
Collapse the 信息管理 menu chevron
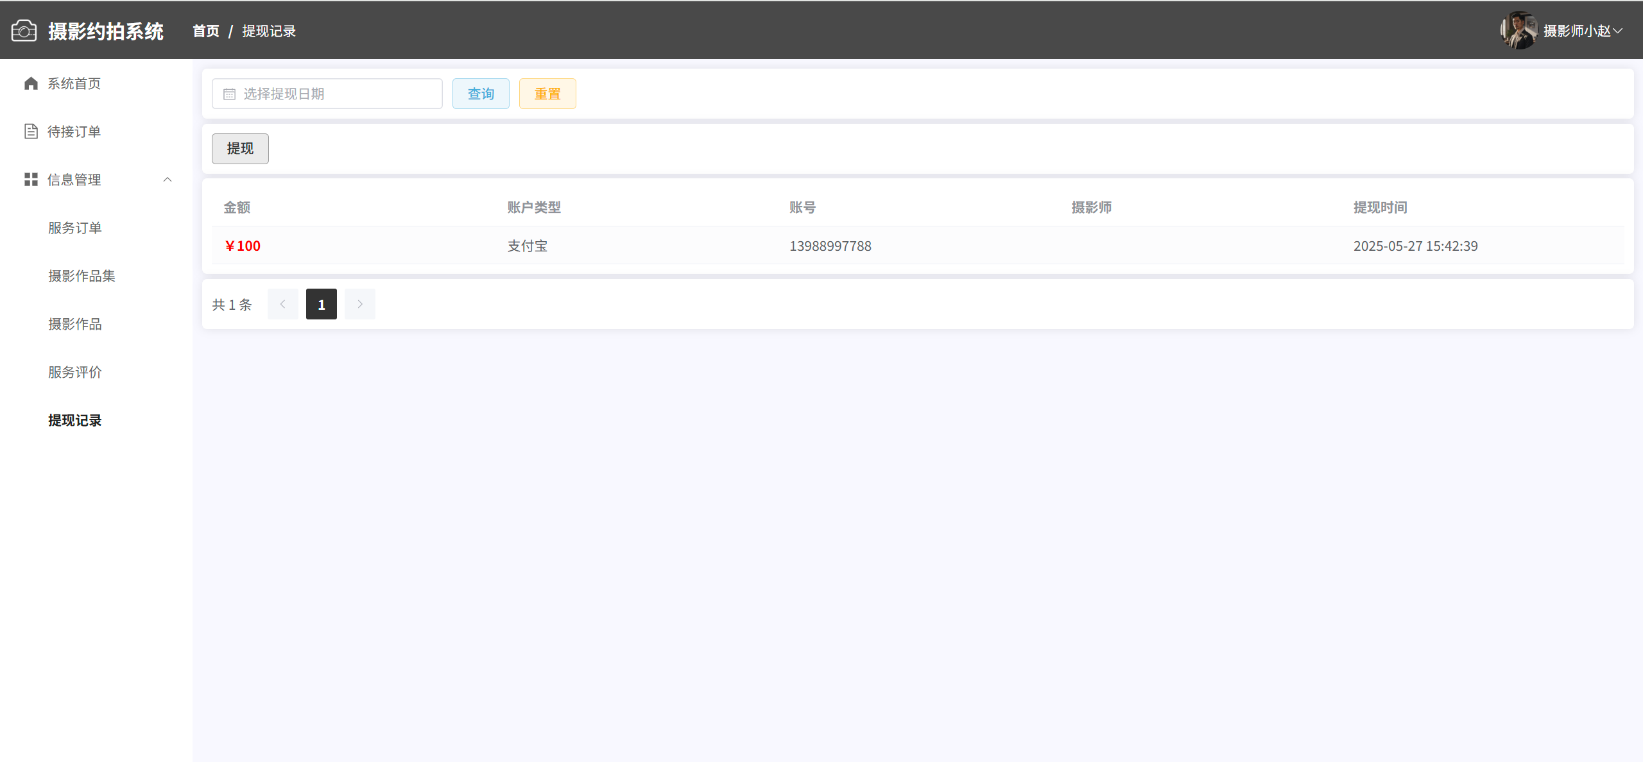click(x=168, y=180)
